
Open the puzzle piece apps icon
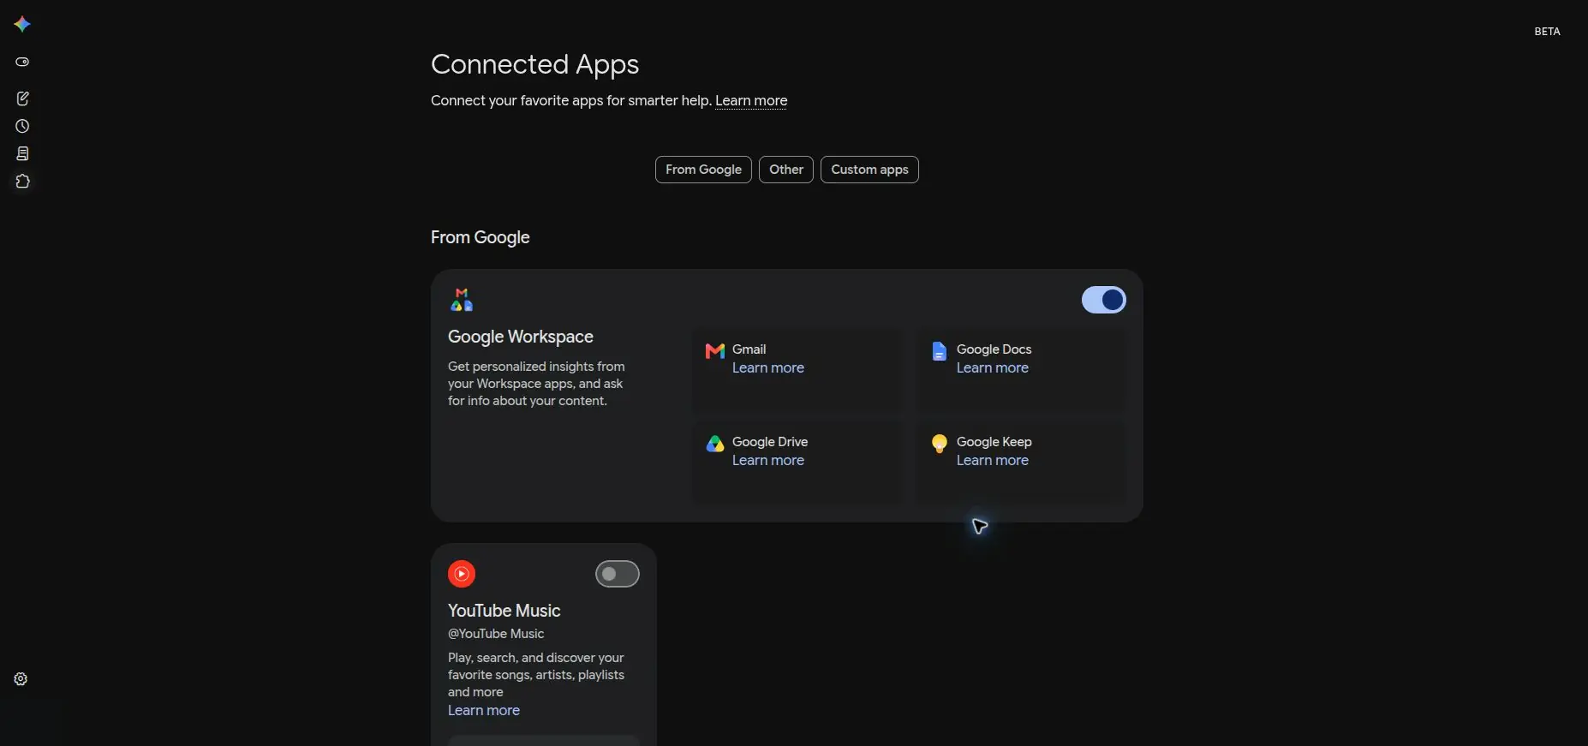(22, 182)
